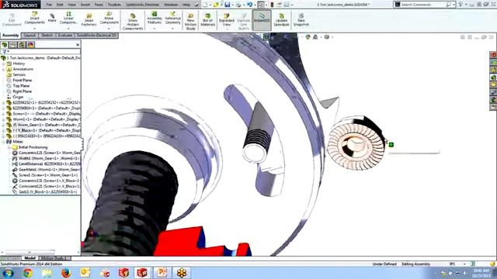Expand the Worm_Gear<1> component node
This screenshot has height=279, width=497.
point(3,125)
